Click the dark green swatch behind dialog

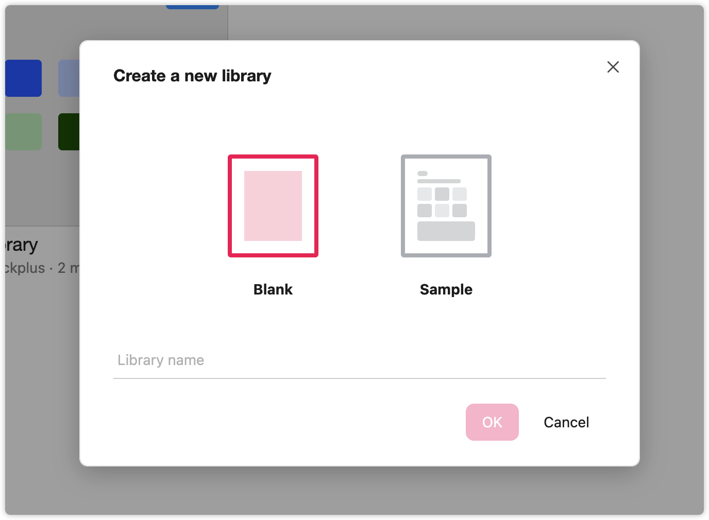click(x=69, y=132)
